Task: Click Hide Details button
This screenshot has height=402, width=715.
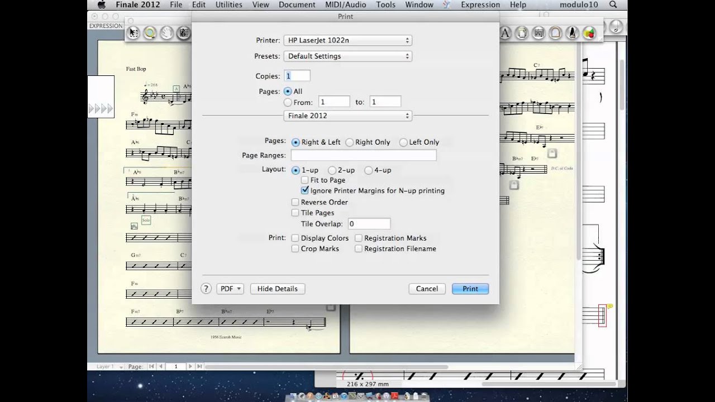Action: coord(278,289)
